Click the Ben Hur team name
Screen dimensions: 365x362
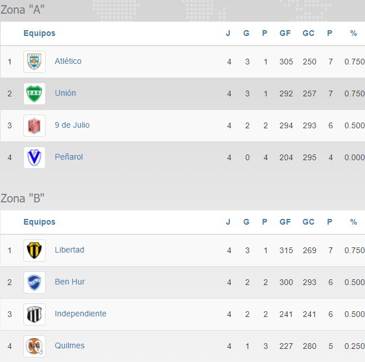(x=70, y=282)
